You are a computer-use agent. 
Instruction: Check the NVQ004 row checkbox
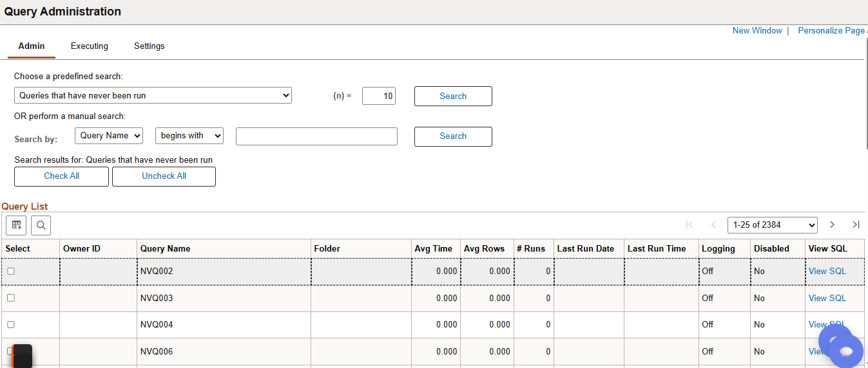pos(11,325)
